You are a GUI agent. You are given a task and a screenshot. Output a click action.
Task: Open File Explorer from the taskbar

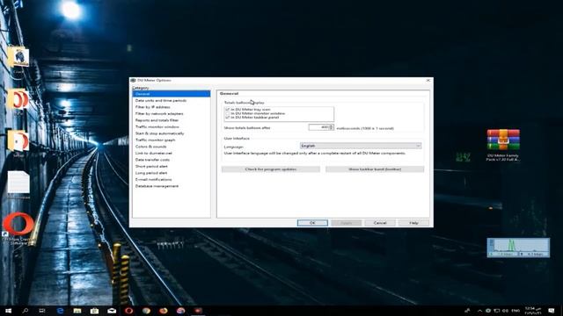pos(77,311)
